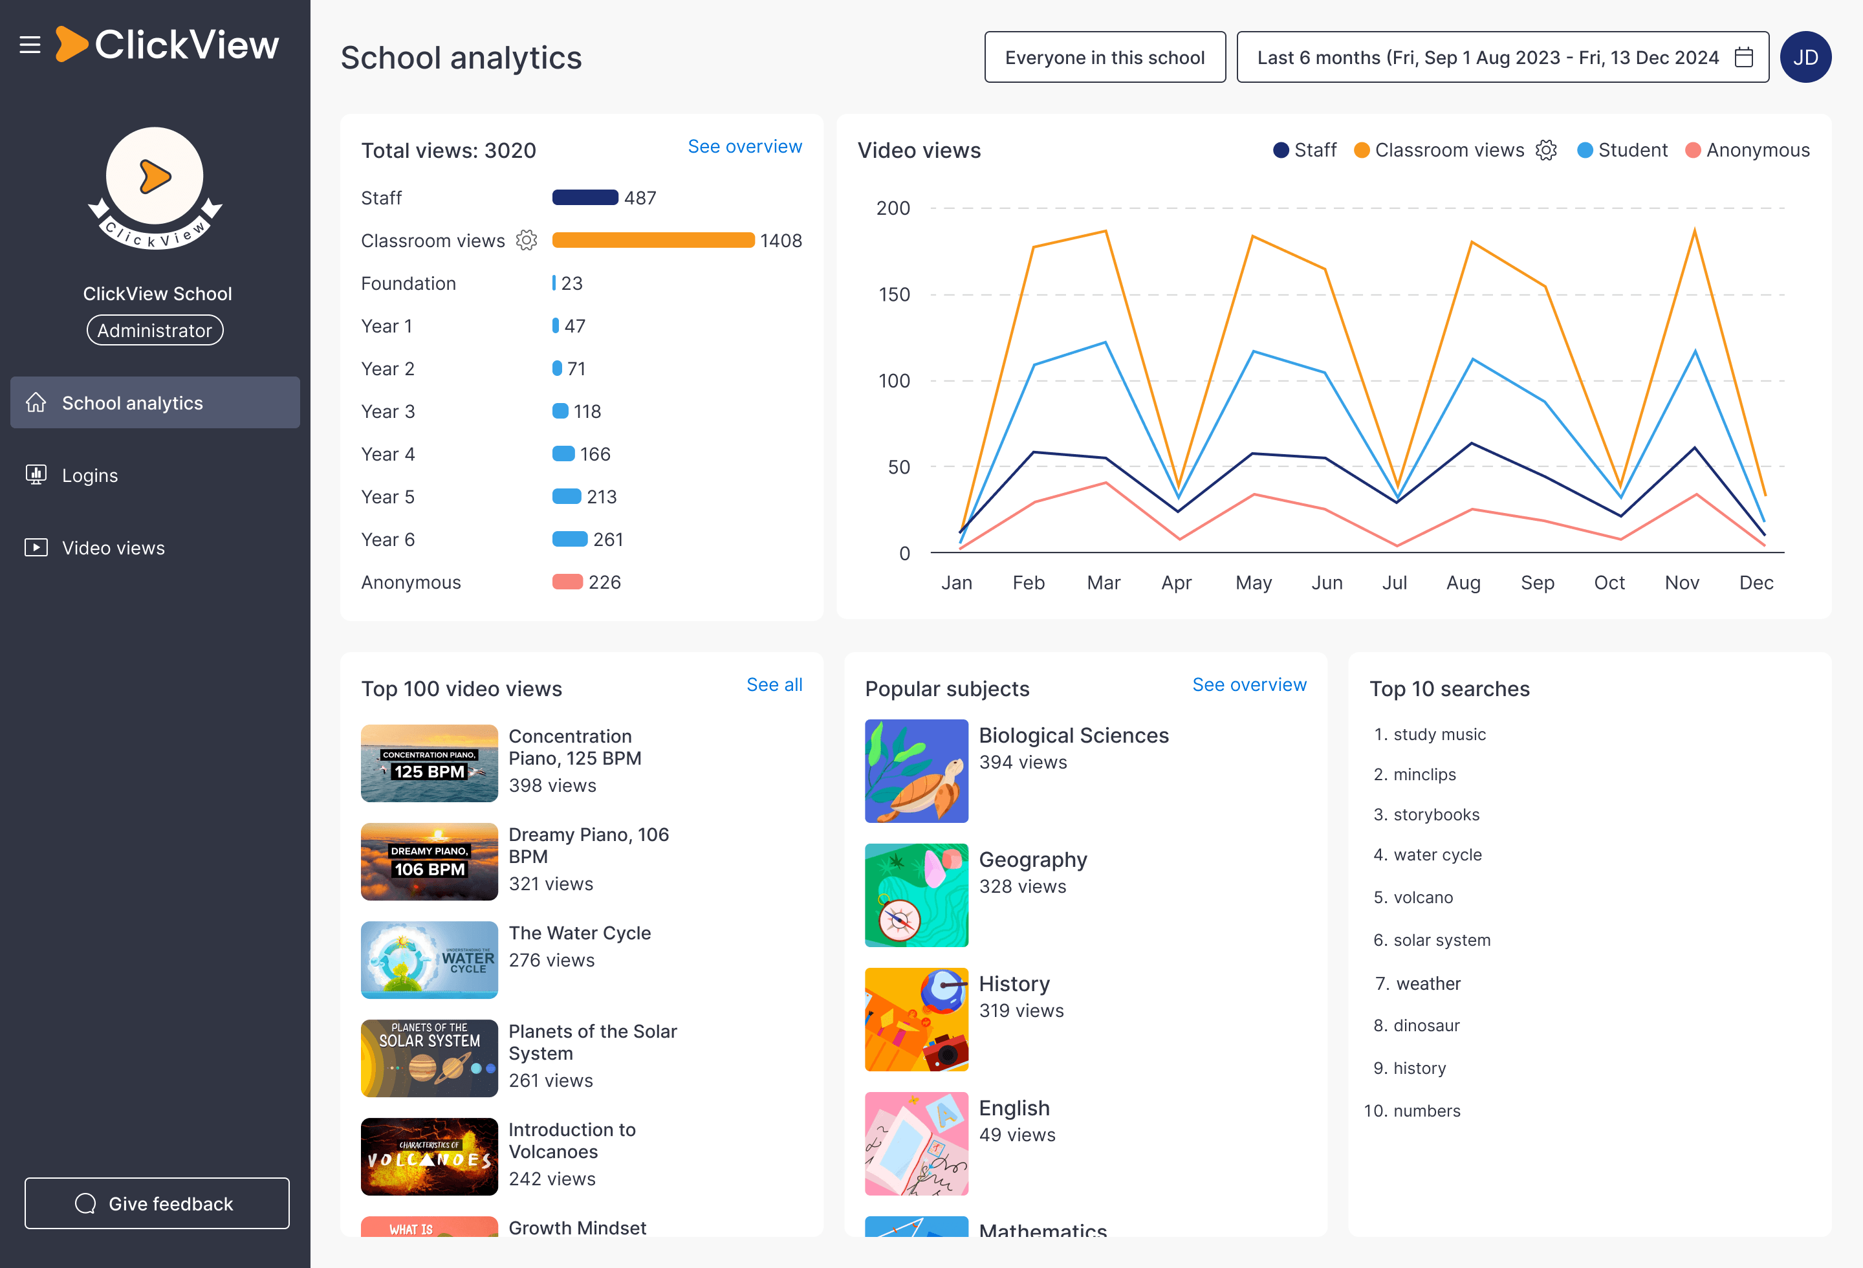Toggle Student series in chart legend
This screenshot has height=1268, width=1863.
[x=1622, y=150]
